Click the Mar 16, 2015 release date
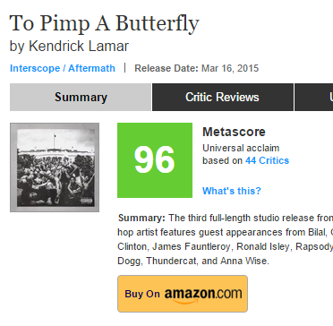Screen dimensions: 333x326 [230, 68]
